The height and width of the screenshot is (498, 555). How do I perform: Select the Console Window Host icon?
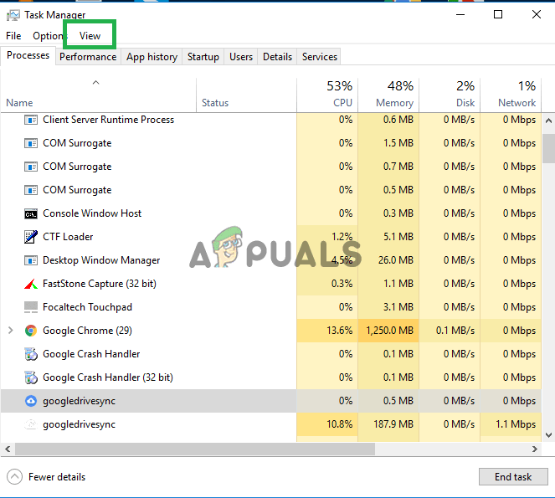[x=31, y=213]
